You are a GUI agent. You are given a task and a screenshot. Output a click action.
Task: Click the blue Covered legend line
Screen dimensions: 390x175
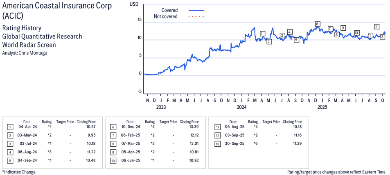[196, 10]
